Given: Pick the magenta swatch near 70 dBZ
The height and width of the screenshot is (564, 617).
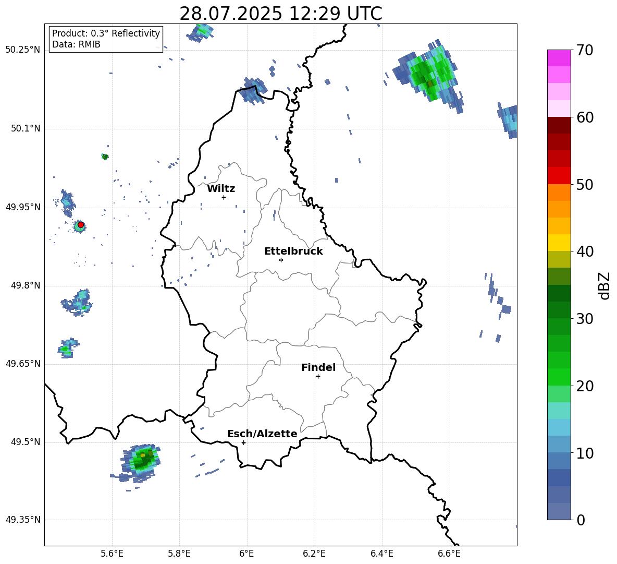Looking at the screenshot, I should [559, 58].
